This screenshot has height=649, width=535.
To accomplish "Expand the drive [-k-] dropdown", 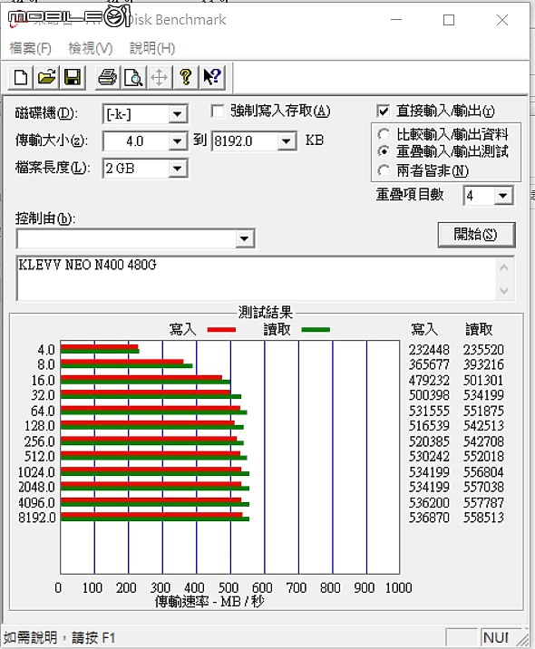I will pos(177,114).
